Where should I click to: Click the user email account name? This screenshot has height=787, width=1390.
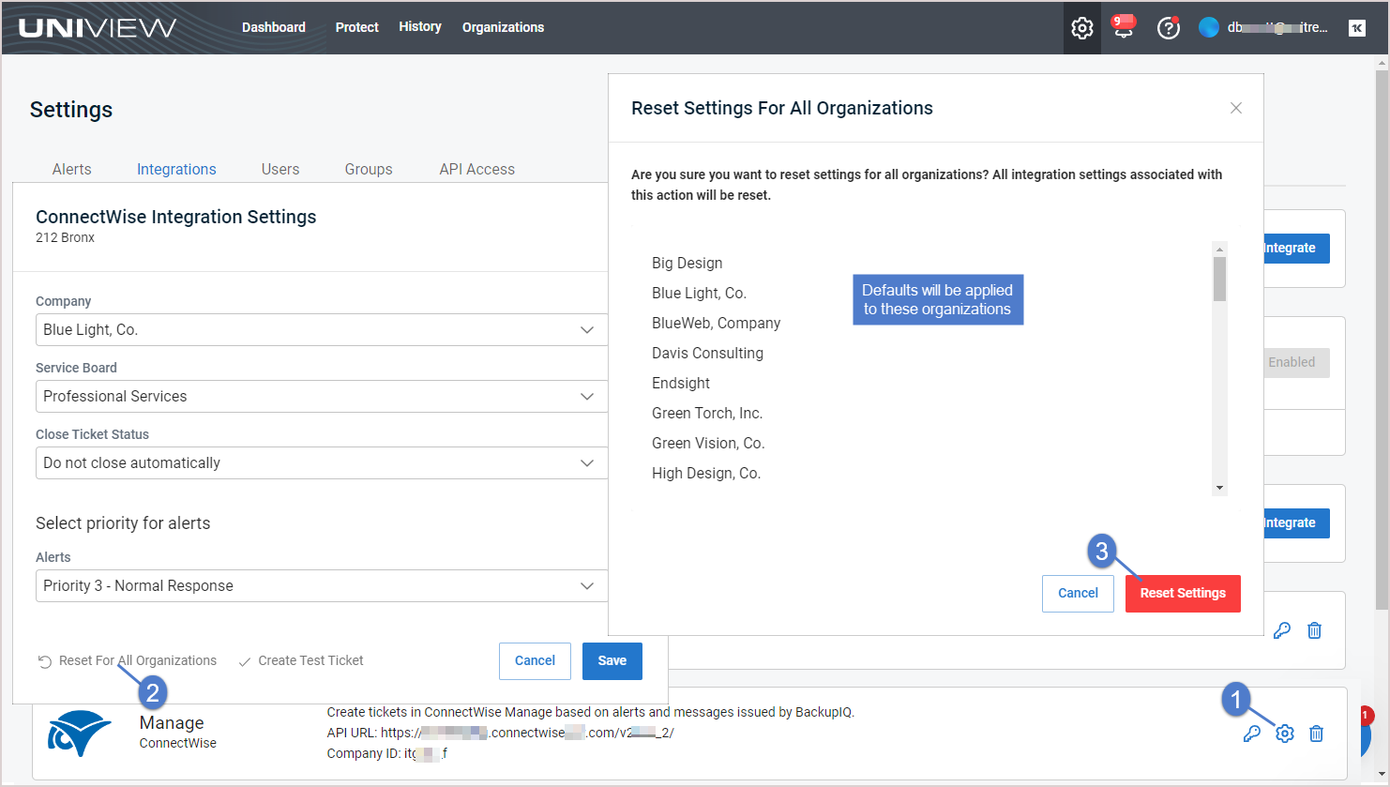(x=1277, y=27)
